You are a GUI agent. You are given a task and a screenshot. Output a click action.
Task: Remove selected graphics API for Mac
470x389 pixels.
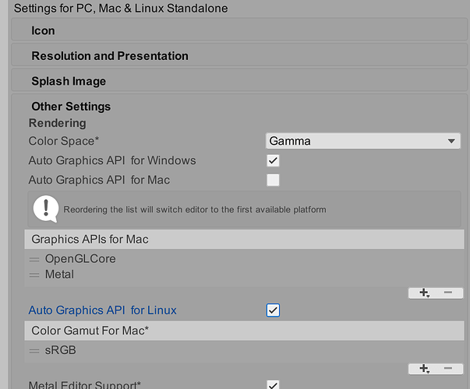point(447,293)
